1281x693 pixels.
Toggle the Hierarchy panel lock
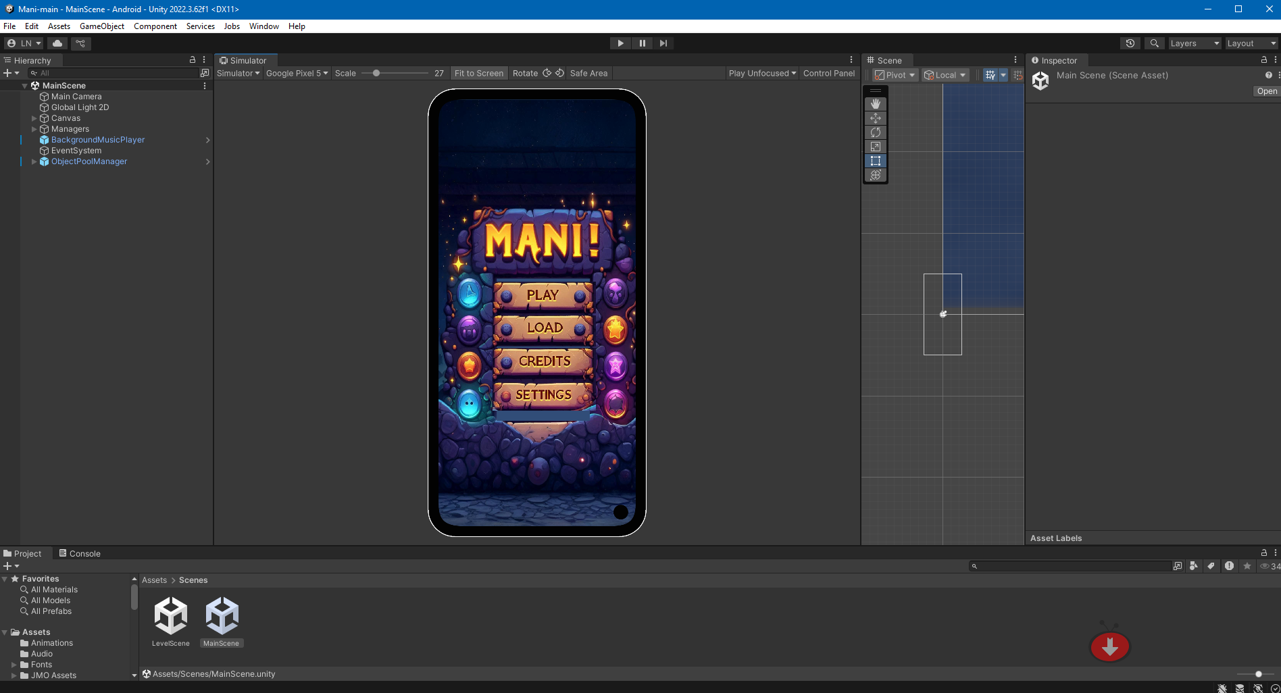point(193,60)
